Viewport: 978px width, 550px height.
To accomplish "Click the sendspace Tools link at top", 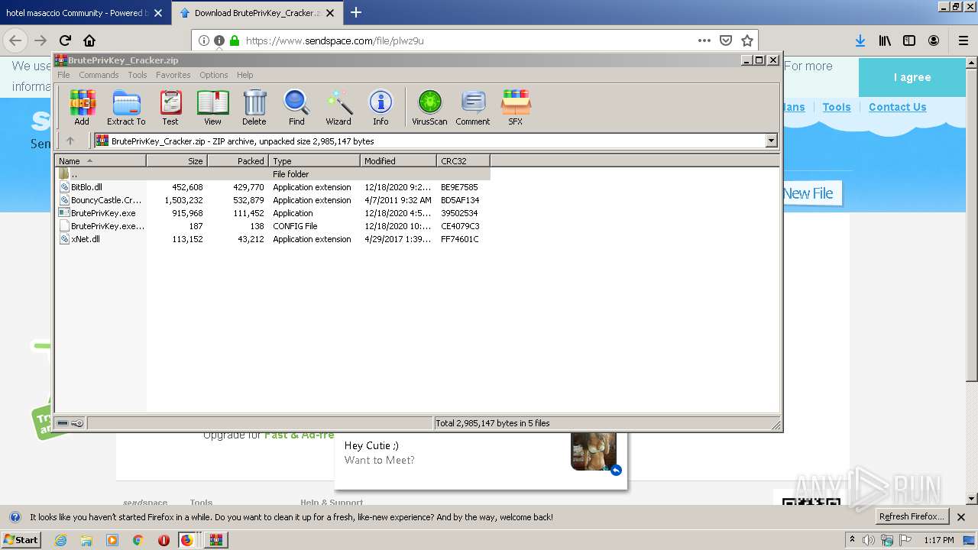I will click(x=837, y=107).
